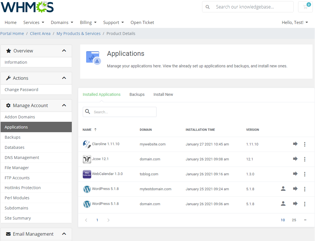Viewport: 315px width, 241px height.
Task: Open DNS Management in the sidebar
Action: click(x=36, y=158)
